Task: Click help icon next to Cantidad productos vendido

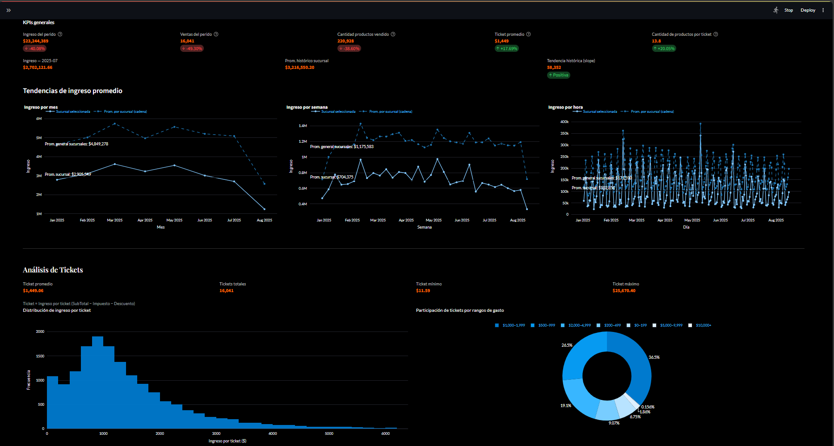Action: point(393,34)
